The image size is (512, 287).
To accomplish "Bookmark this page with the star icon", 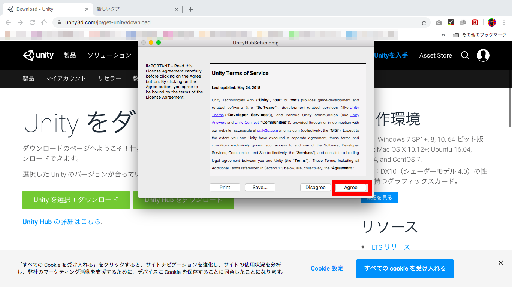I will [x=424, y=22].
